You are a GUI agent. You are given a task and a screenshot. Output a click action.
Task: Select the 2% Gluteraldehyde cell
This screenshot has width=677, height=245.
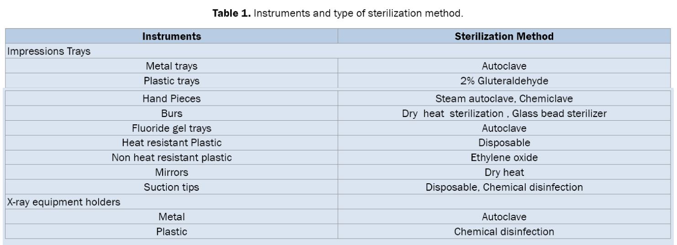tap(504, 81)
